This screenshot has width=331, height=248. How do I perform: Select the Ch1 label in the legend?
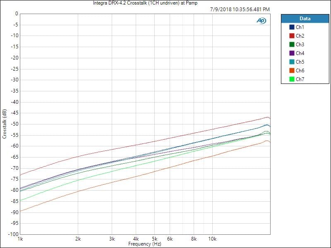(x=300, y=27)
